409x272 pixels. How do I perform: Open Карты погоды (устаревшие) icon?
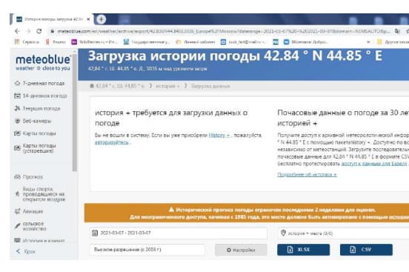[x=17, y=148]
